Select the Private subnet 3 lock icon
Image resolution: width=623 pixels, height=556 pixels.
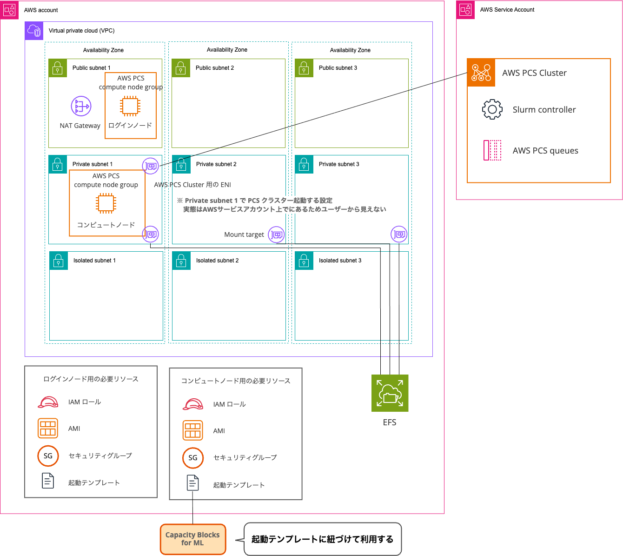tap(304, 164)
